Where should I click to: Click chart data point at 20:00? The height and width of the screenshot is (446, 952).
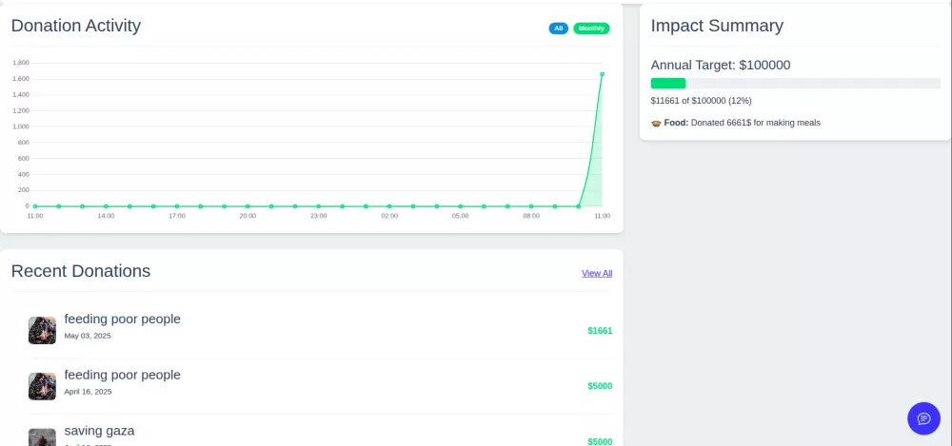coord(248,205)
